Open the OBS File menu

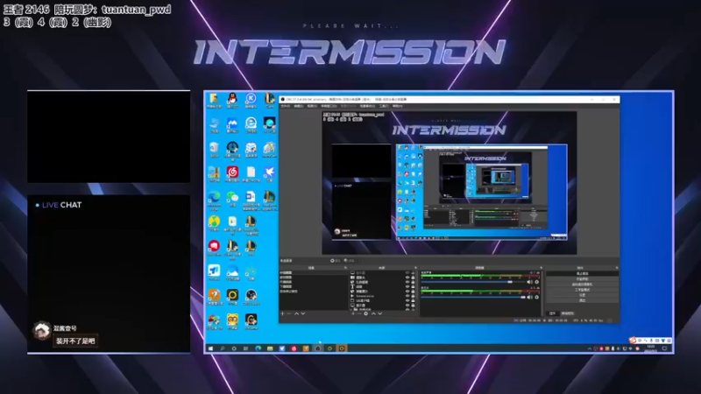pyautogui.click(x=286, y=106)
